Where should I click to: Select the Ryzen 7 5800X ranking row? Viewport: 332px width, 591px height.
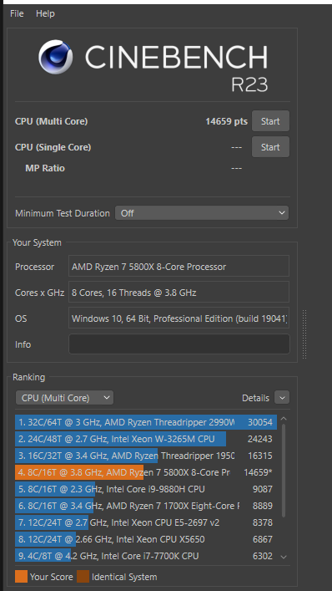click(x=146, y=472)
